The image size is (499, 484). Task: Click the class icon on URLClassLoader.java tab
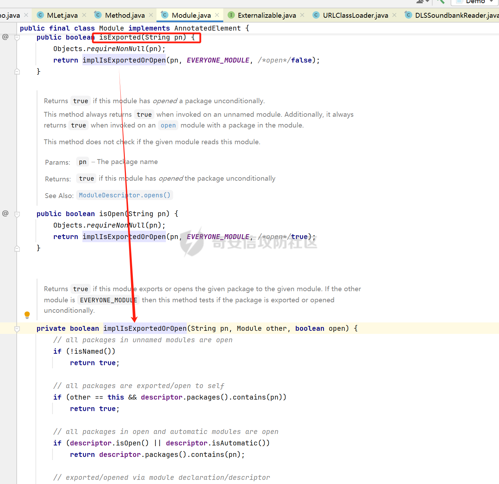(316, 15)
